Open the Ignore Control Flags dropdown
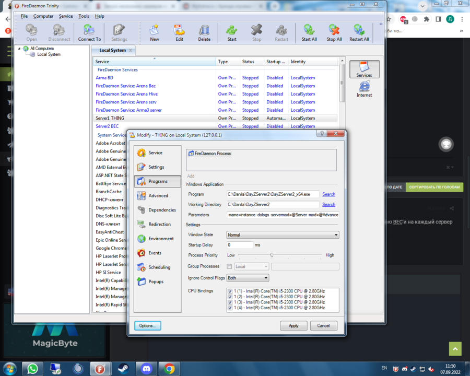The image size is (470, 376). point(248,278)
